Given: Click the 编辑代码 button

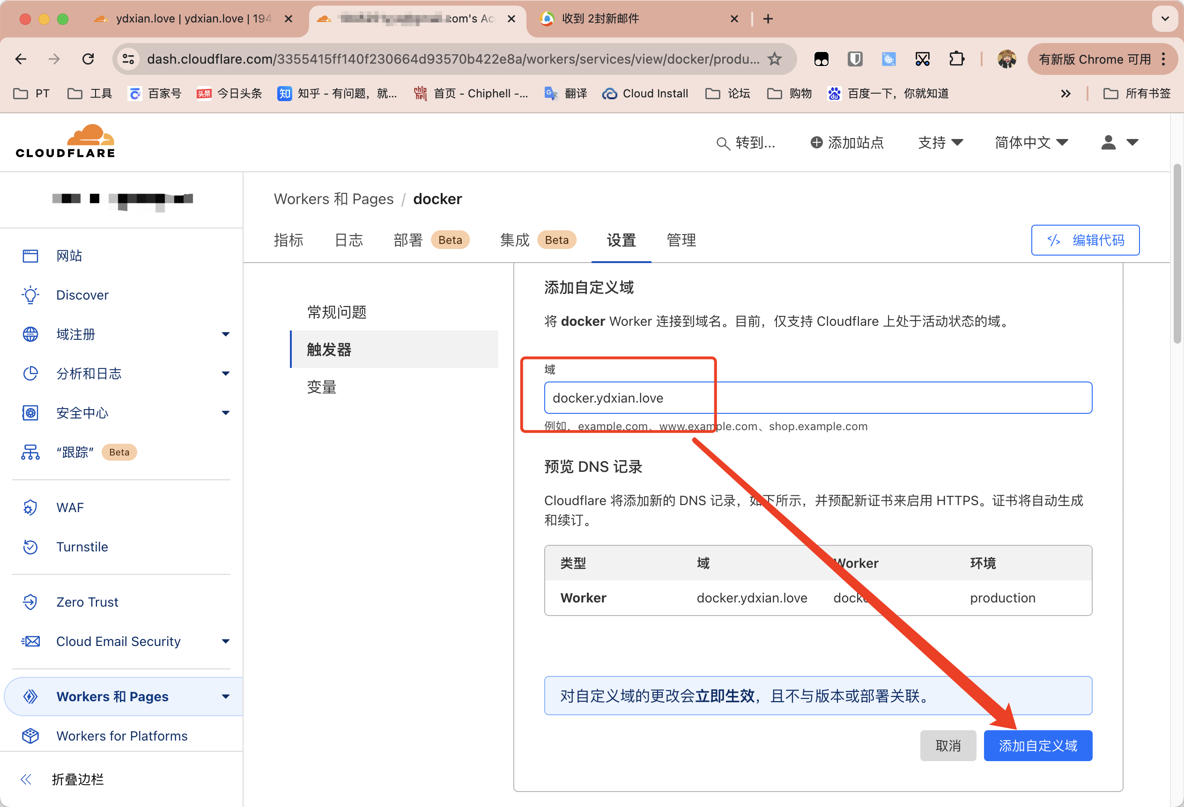Looking at the screenshot, I should pyautogui.click(x=1085, y=240).
